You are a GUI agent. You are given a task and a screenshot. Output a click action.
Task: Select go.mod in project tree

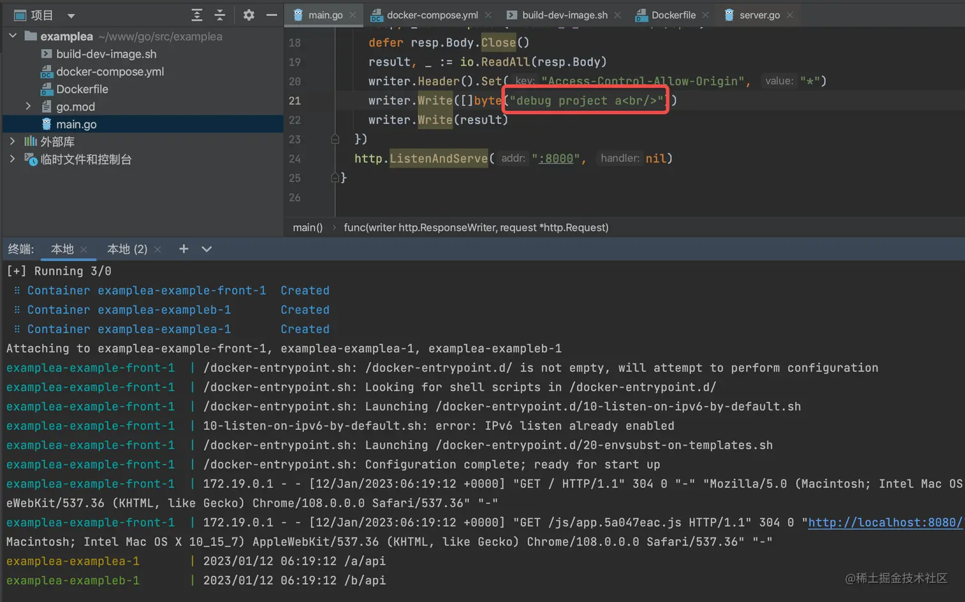tap(75, 106)
